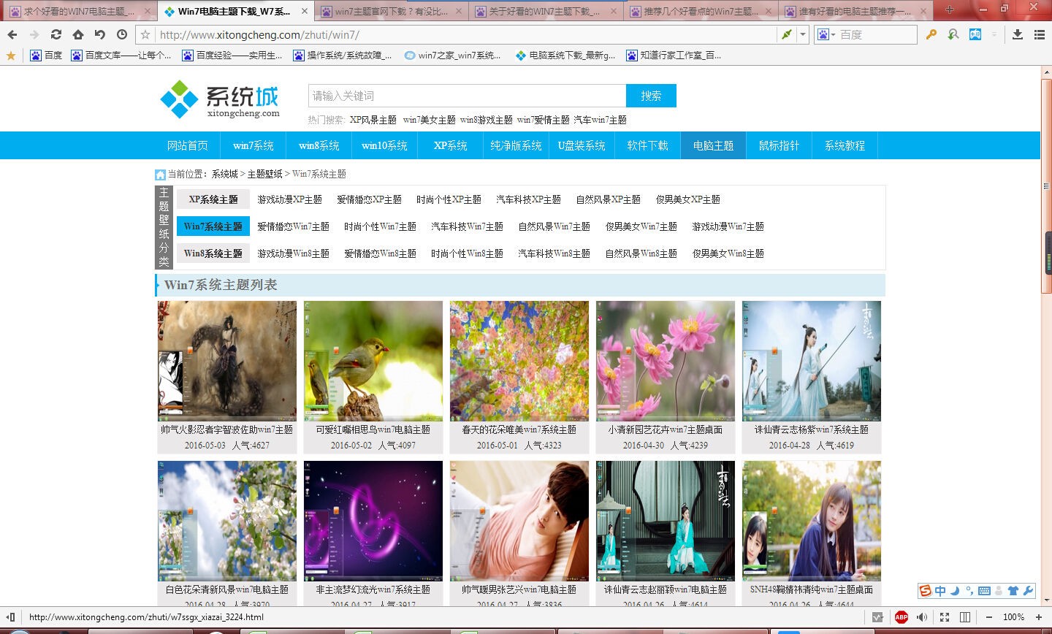Enter full screen from status bar
Screen dimensions: 1052x634
pyautogui.click(x=945, y=617)
